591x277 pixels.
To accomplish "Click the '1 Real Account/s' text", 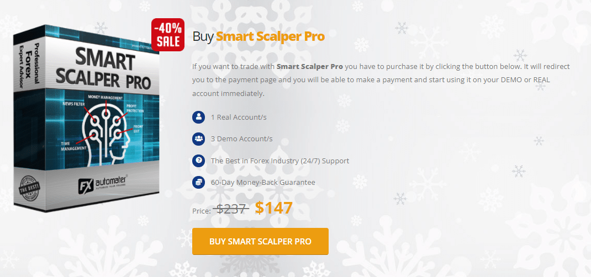I will click(x=239, y=117).
